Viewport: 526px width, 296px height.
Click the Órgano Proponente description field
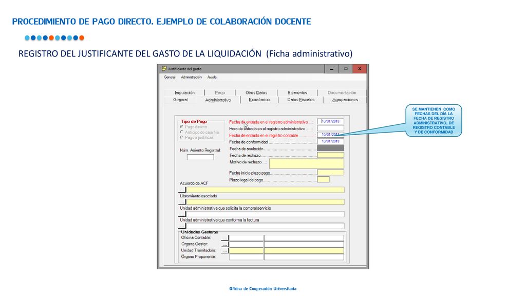coord(304,257)
